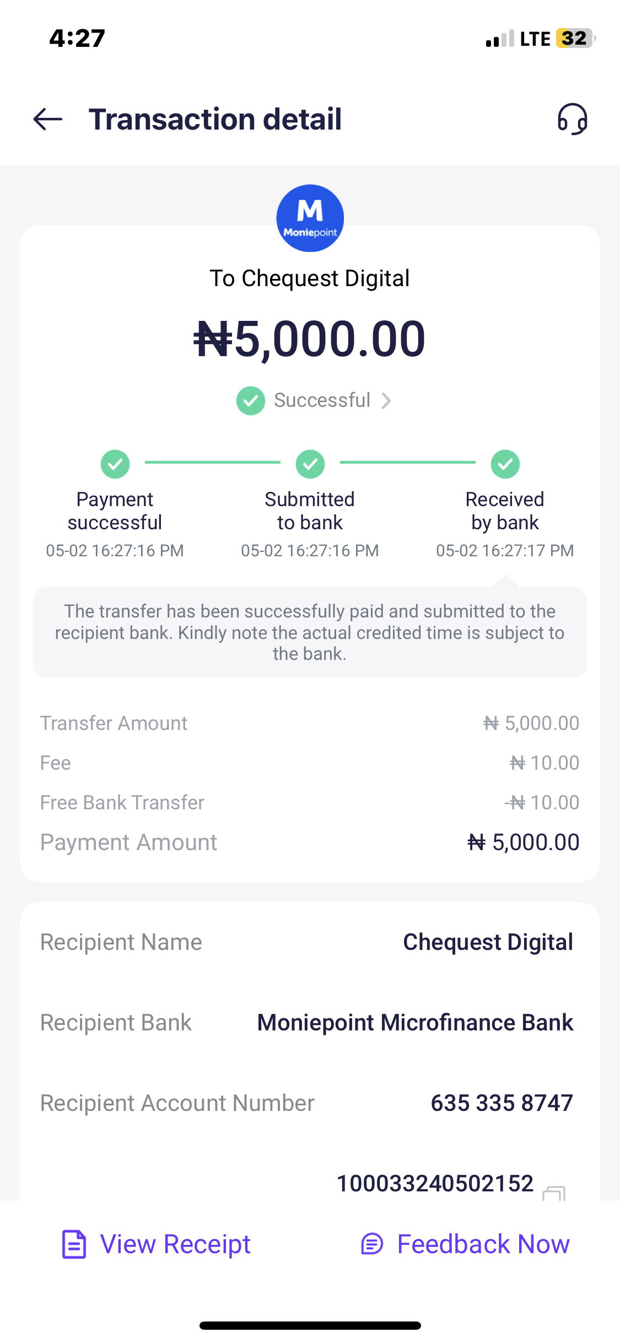Screen dimensions: 620x1343
Task: Tap the transaction number 10003324050​2152
Action: 435,1184
